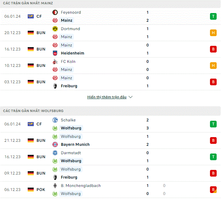Expand more Mainz matches via chevron arrow

(131, 97)
